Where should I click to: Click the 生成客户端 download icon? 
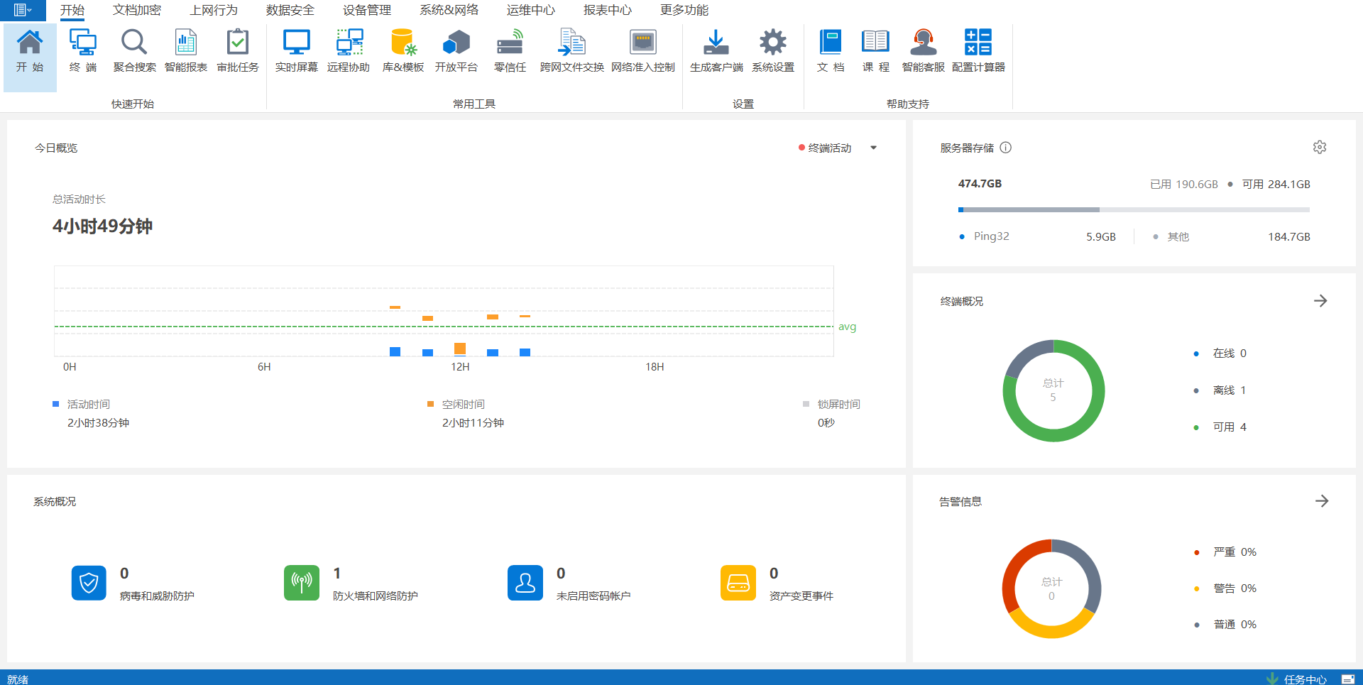click(716, 50)
